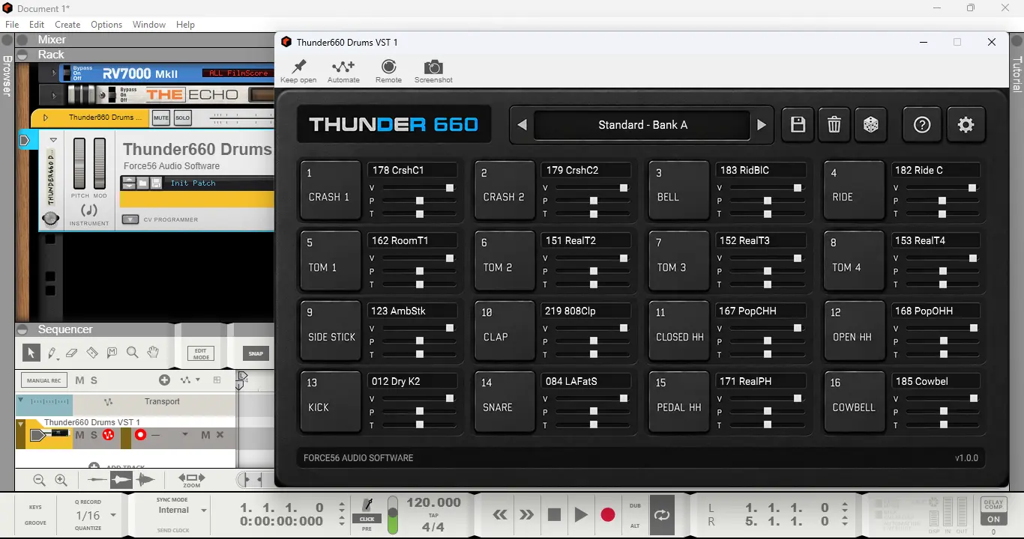Viewport: 1024px width, 539px height.
Task: Open the File menu
Action: (x=12, y=25)
